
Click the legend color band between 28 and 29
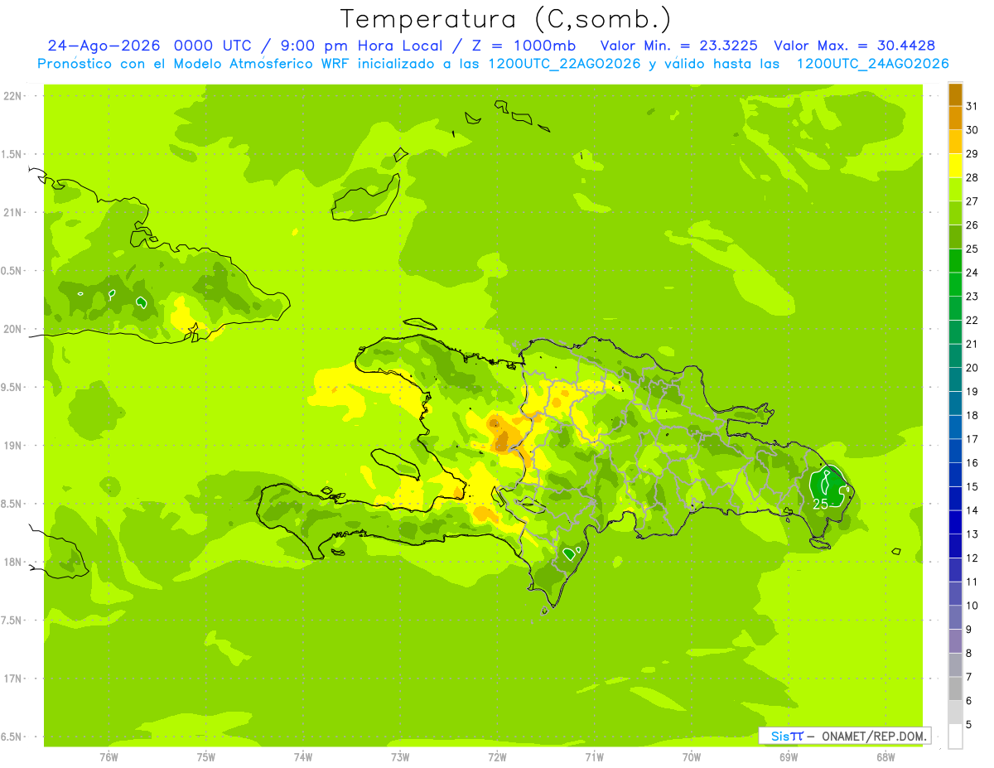click(x=955, y=166)
